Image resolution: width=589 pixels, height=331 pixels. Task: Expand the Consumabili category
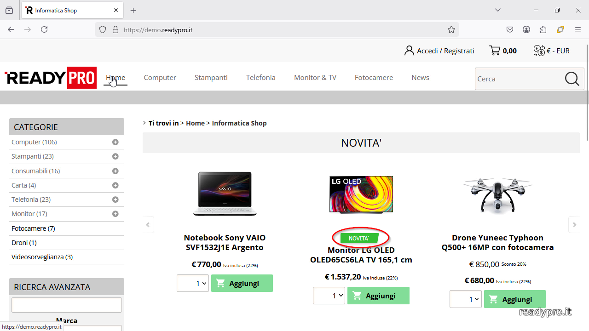[115, 171]
